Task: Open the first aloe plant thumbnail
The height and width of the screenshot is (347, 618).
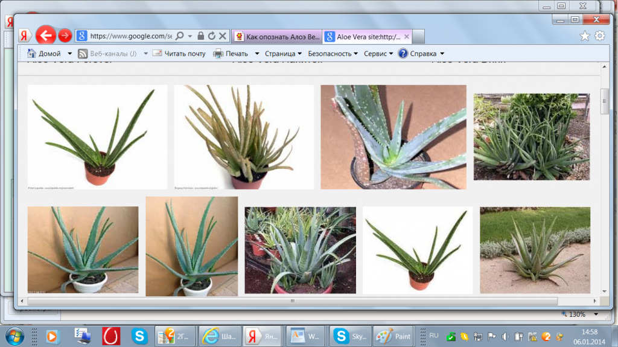Action: pyautogui.click(x=97, y=137)
